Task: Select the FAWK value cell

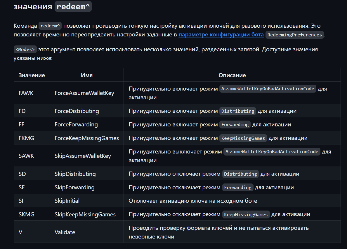Action: tap(32, 93)
